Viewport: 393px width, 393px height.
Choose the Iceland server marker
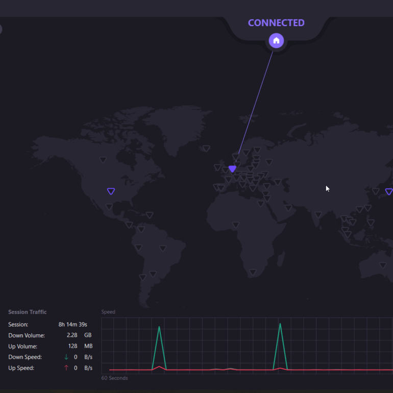(206, 149)
